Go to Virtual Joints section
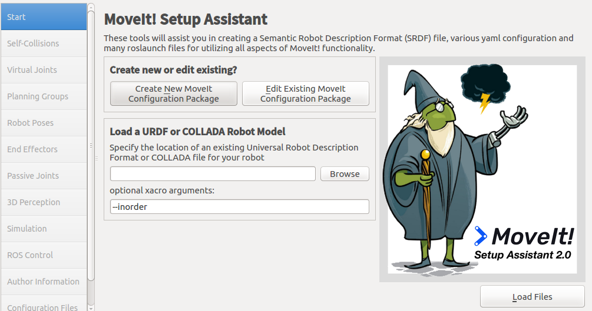The height and width of the screenshot is (311, 592). tap(44, 70)
